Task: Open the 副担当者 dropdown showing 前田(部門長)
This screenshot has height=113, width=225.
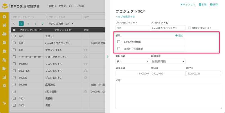Action: (x=168, y=62)
